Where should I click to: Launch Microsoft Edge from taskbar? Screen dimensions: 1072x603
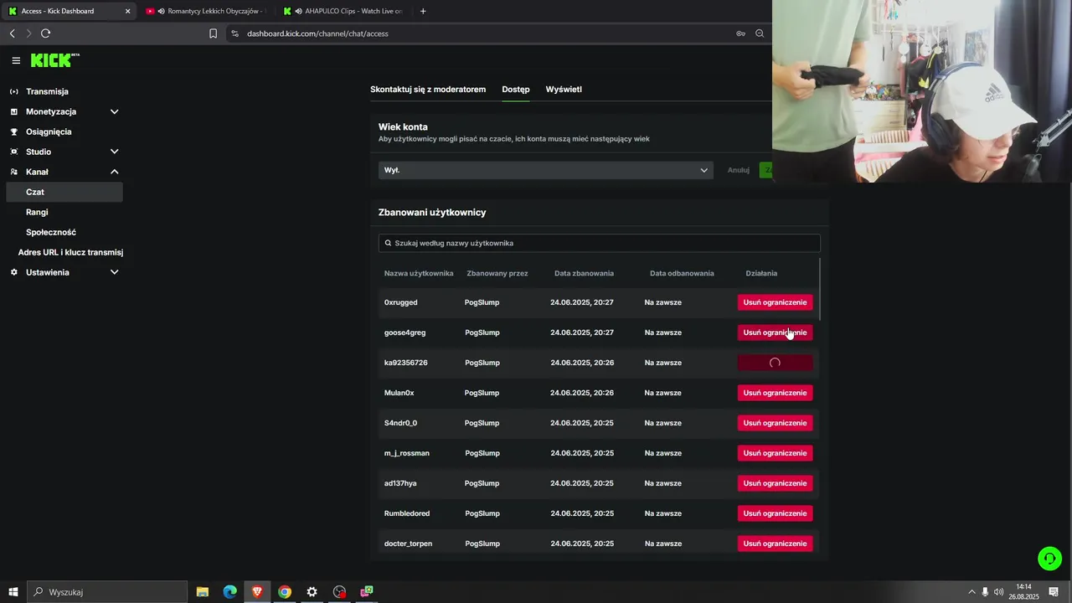pos(229,592)
